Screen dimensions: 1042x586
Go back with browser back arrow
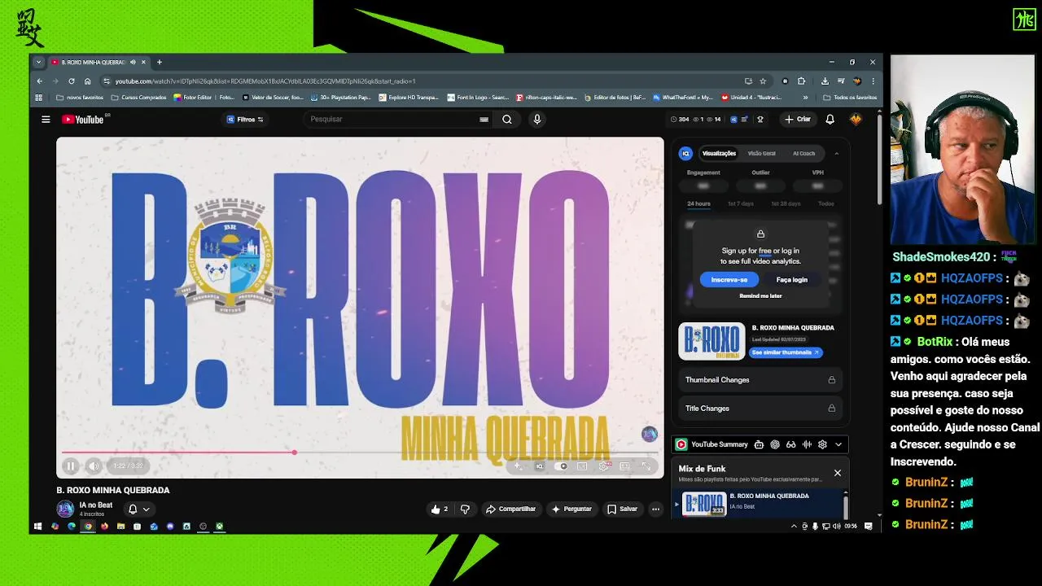[x=39, y=81]
